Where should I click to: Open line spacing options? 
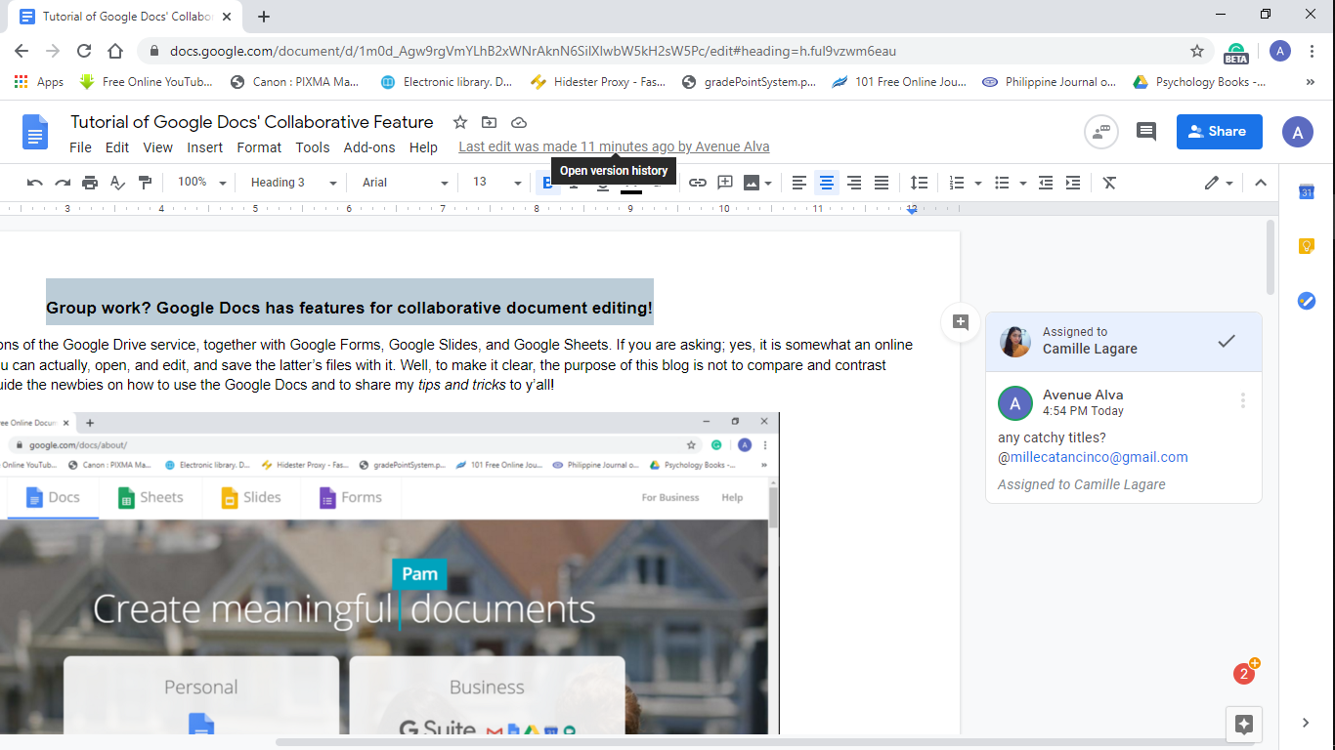(919, 183)
